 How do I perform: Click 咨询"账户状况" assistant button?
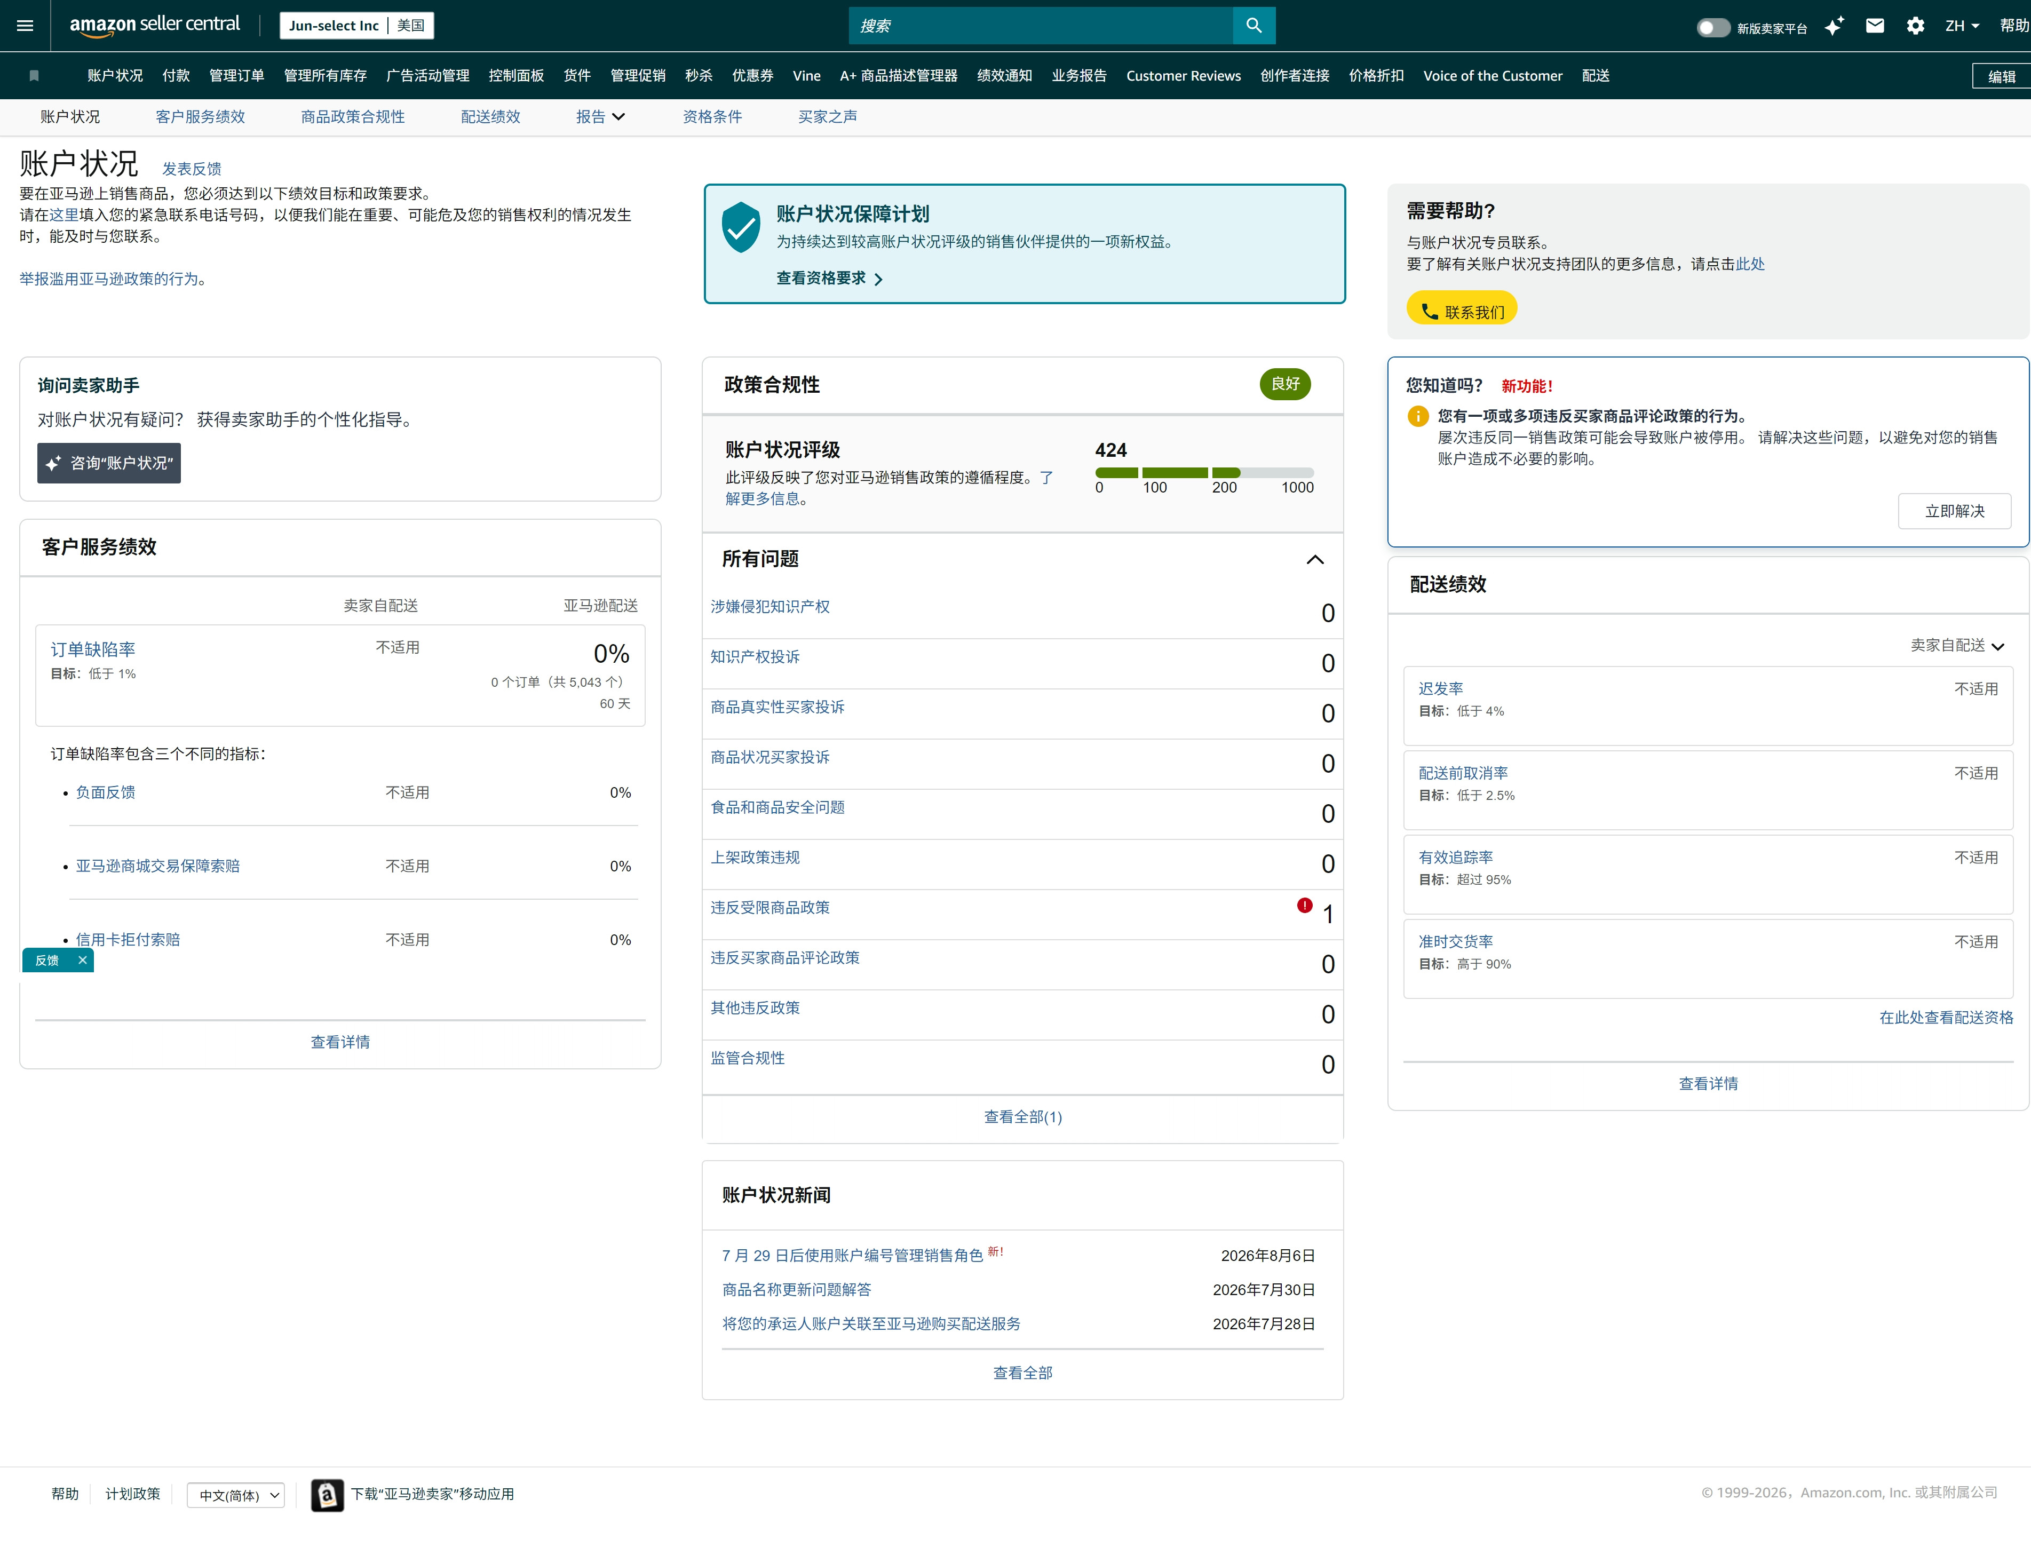tap(109, 463)
